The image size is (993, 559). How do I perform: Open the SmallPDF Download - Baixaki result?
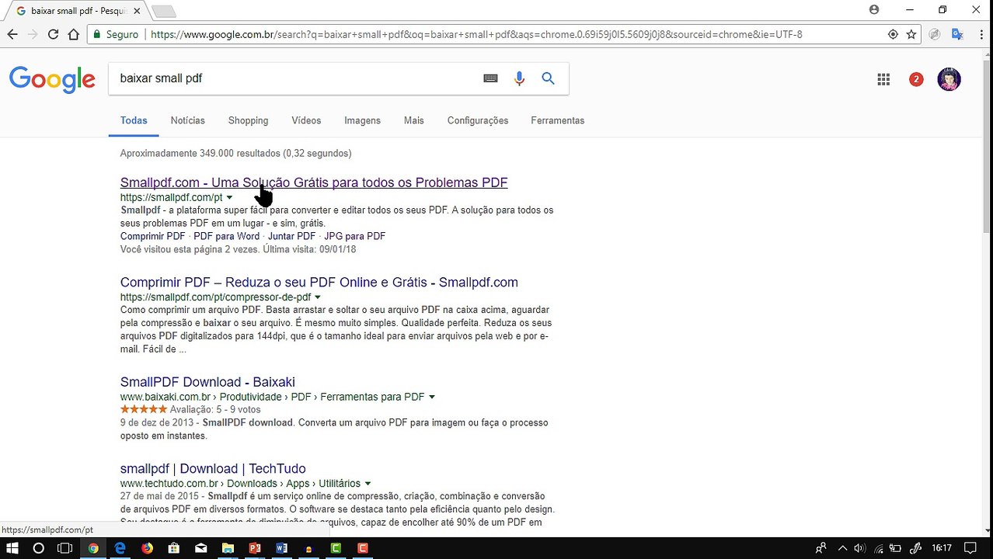pos(207,382)
